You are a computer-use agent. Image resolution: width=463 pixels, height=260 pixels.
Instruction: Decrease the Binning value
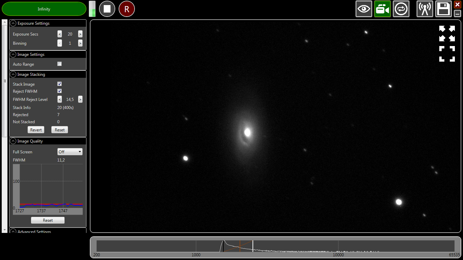pyautogui.click(x=60, y=43)
